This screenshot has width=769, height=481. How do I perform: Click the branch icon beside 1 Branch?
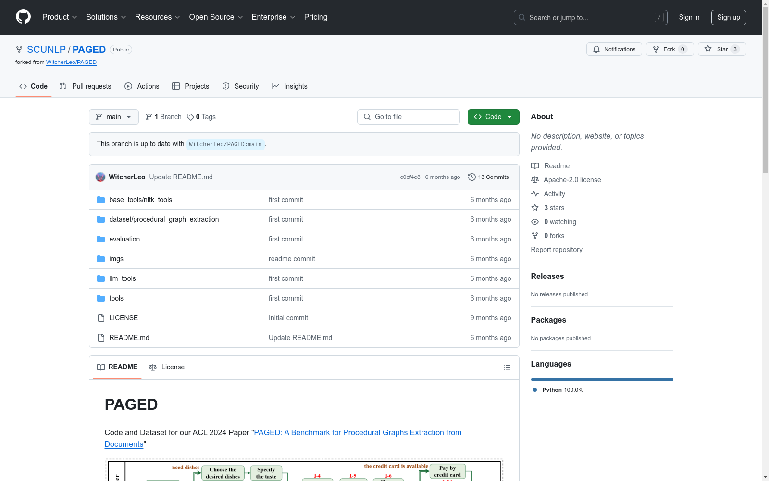(x=149, y=117)
